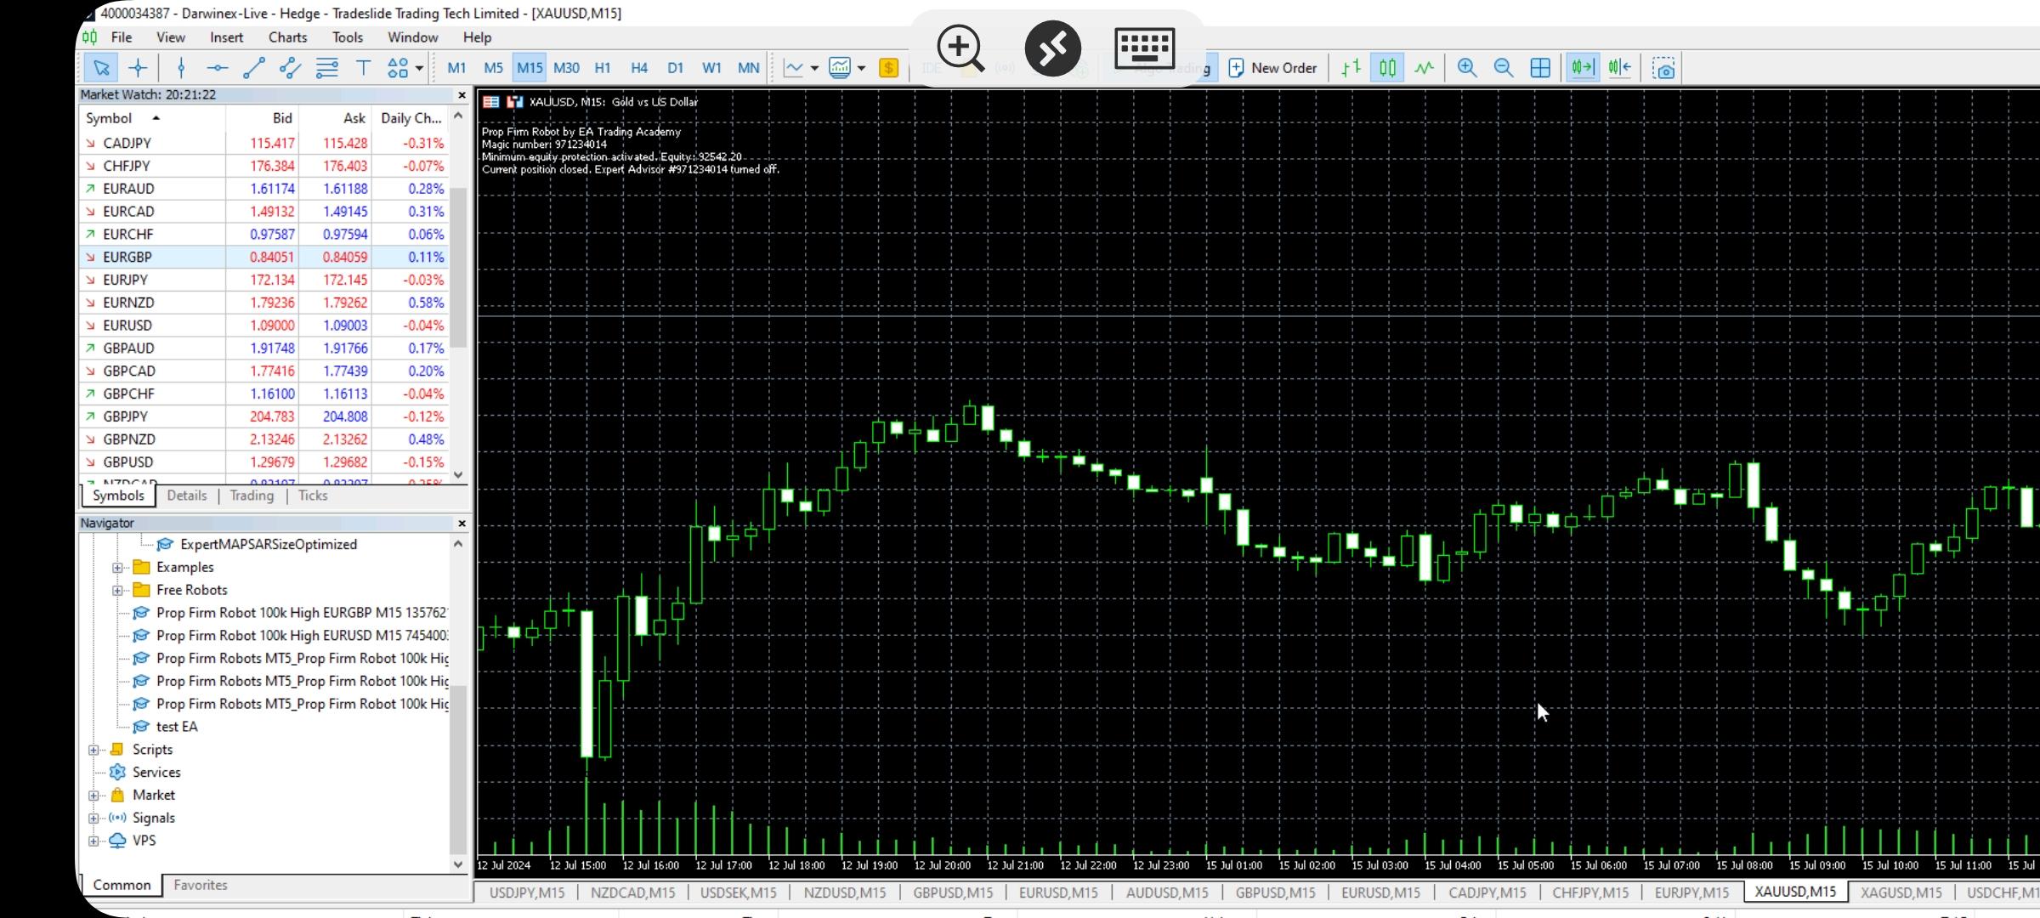Open the shapes objects tool
The height and width of the screenshot is (918, 2040).
398,68
